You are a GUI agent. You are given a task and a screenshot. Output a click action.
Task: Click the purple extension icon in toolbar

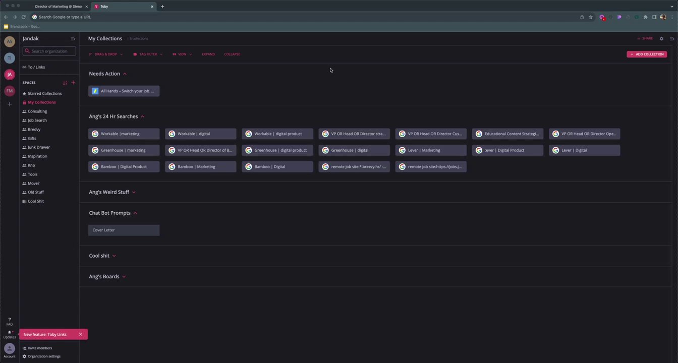point(619,17)
